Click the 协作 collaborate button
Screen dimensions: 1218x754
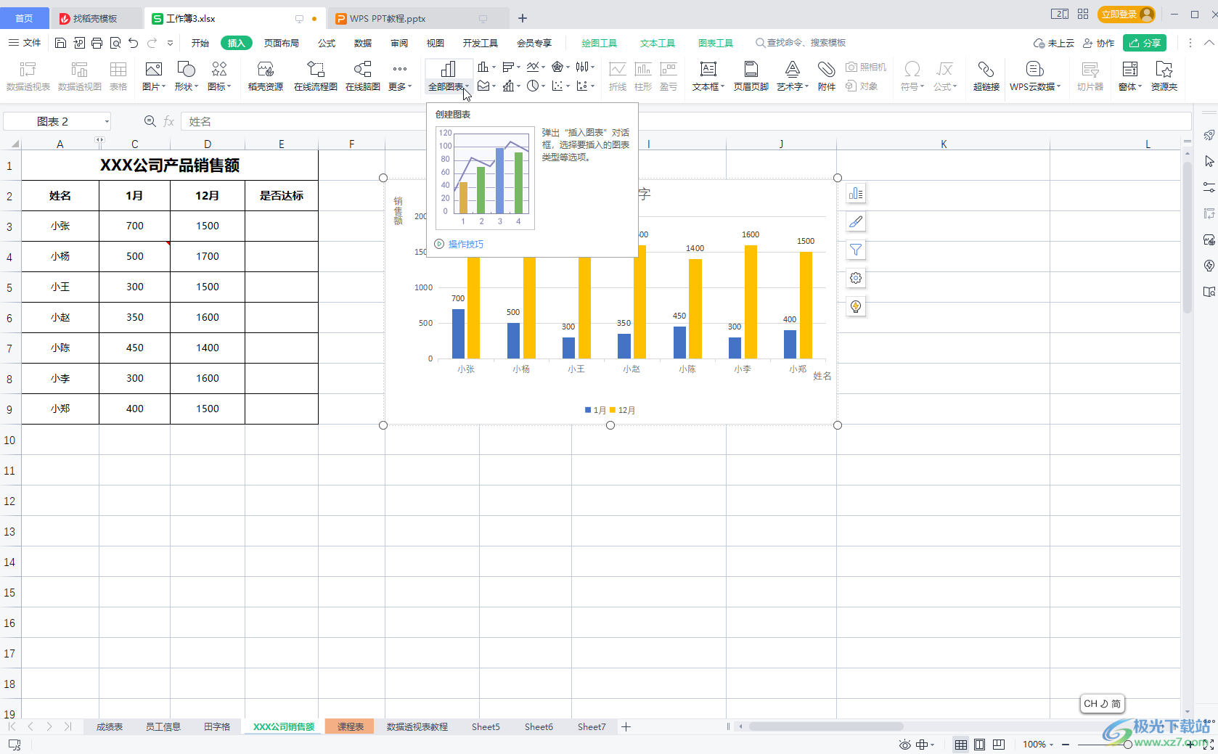pyautogui.click(x=1098, y=43)
